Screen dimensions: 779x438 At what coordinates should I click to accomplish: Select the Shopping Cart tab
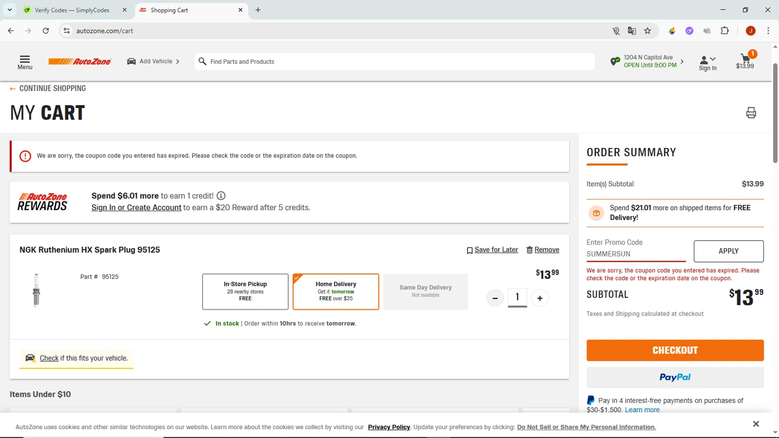tap(191, 10)
